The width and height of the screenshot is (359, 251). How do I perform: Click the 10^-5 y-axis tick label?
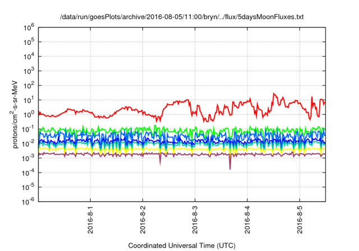tap(27, 187)
